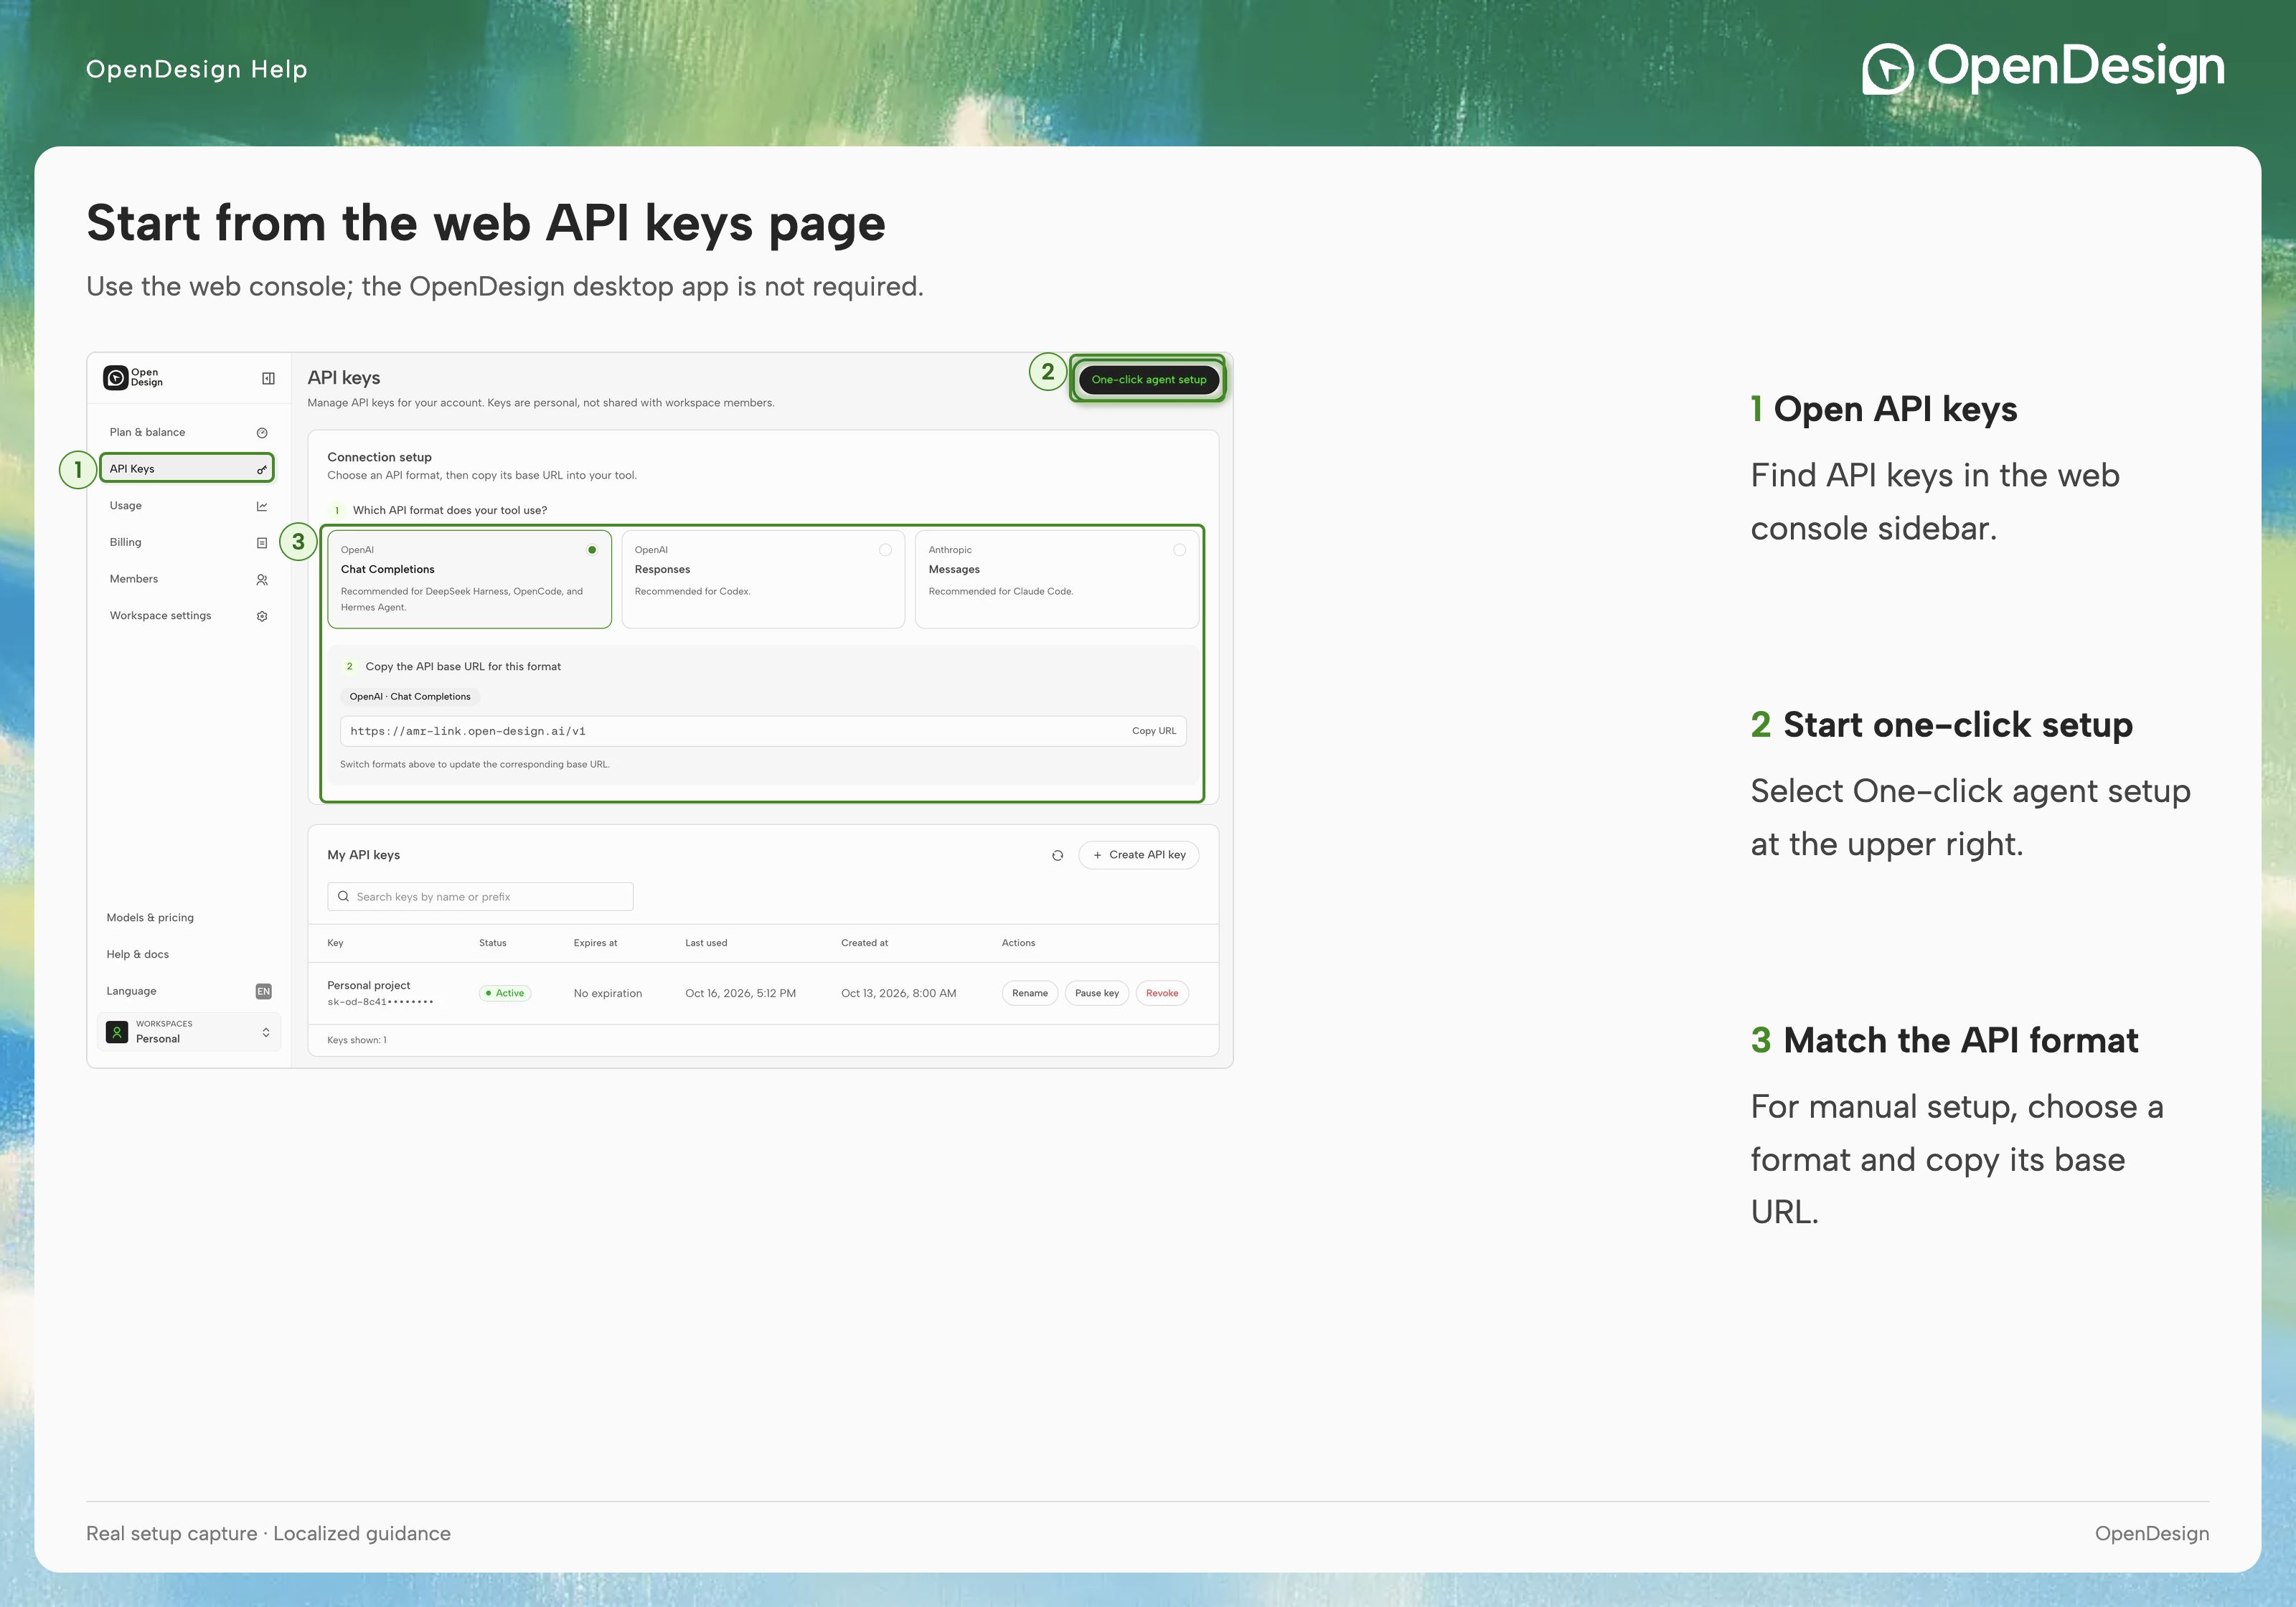The width and height of the screenshot is (2296, 1607).
Task: Click the Create API key button
Action: tap(1139, 855)
